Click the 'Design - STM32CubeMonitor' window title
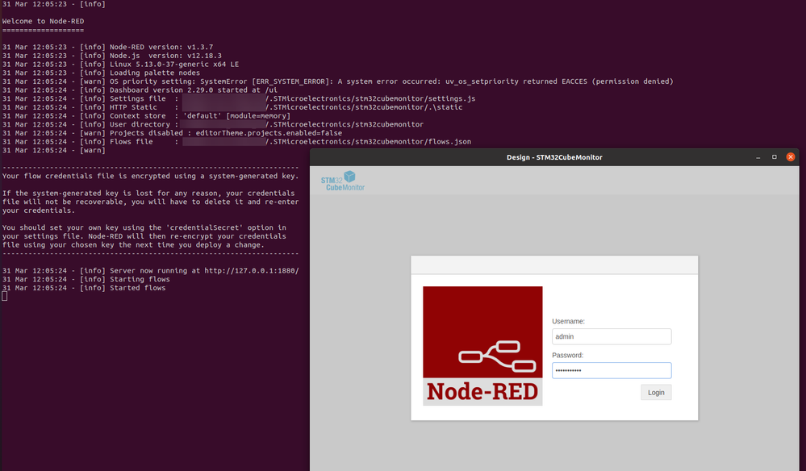Viewport: 806px width, 471px height. [554, 157]
